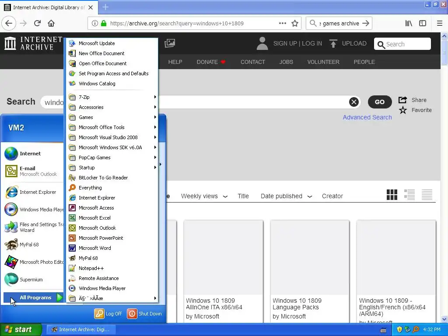Open the Firefox hamburger menu
Viewport: 448px width, 336px height.
pos(440,23)
